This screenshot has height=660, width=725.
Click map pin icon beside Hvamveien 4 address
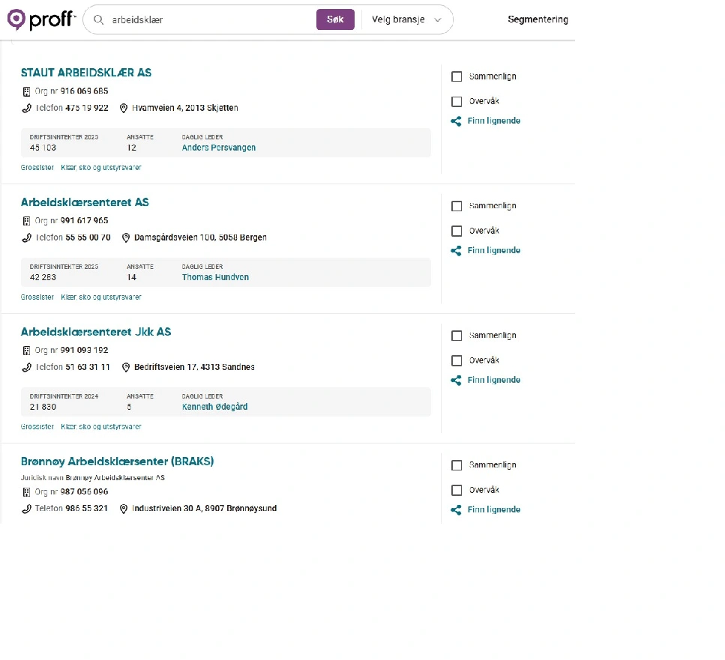pyautogui.click(x=124, y=108)
